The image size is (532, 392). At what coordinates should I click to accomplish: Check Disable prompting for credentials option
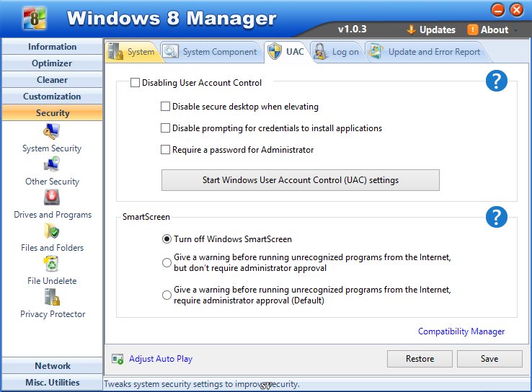[165, 128]
